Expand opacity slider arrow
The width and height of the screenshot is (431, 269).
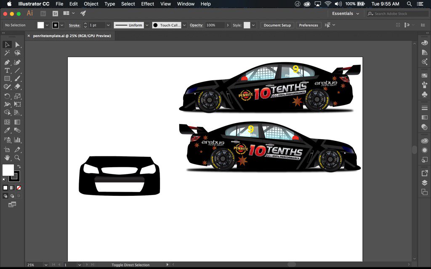point(228,25)
